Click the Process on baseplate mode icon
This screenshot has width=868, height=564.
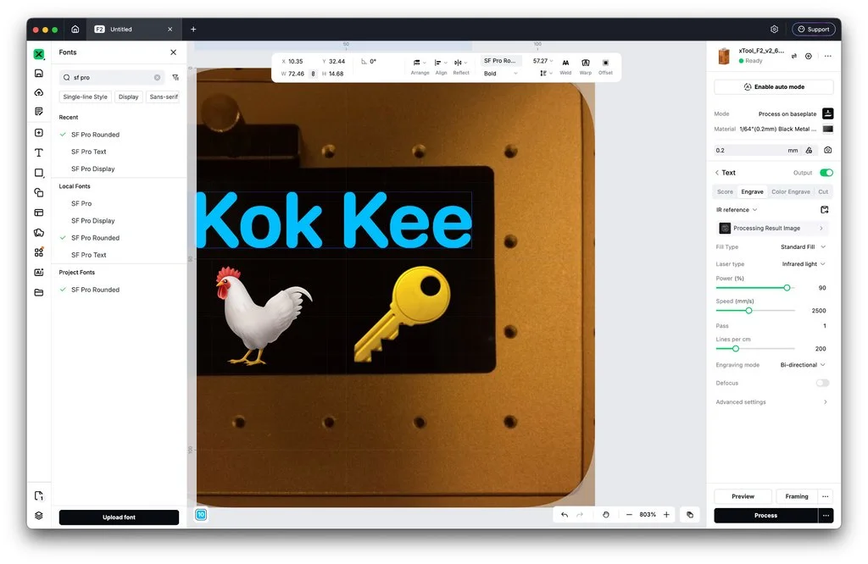click(827, 113)
